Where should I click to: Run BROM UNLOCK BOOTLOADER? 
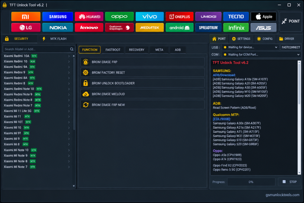142,83
